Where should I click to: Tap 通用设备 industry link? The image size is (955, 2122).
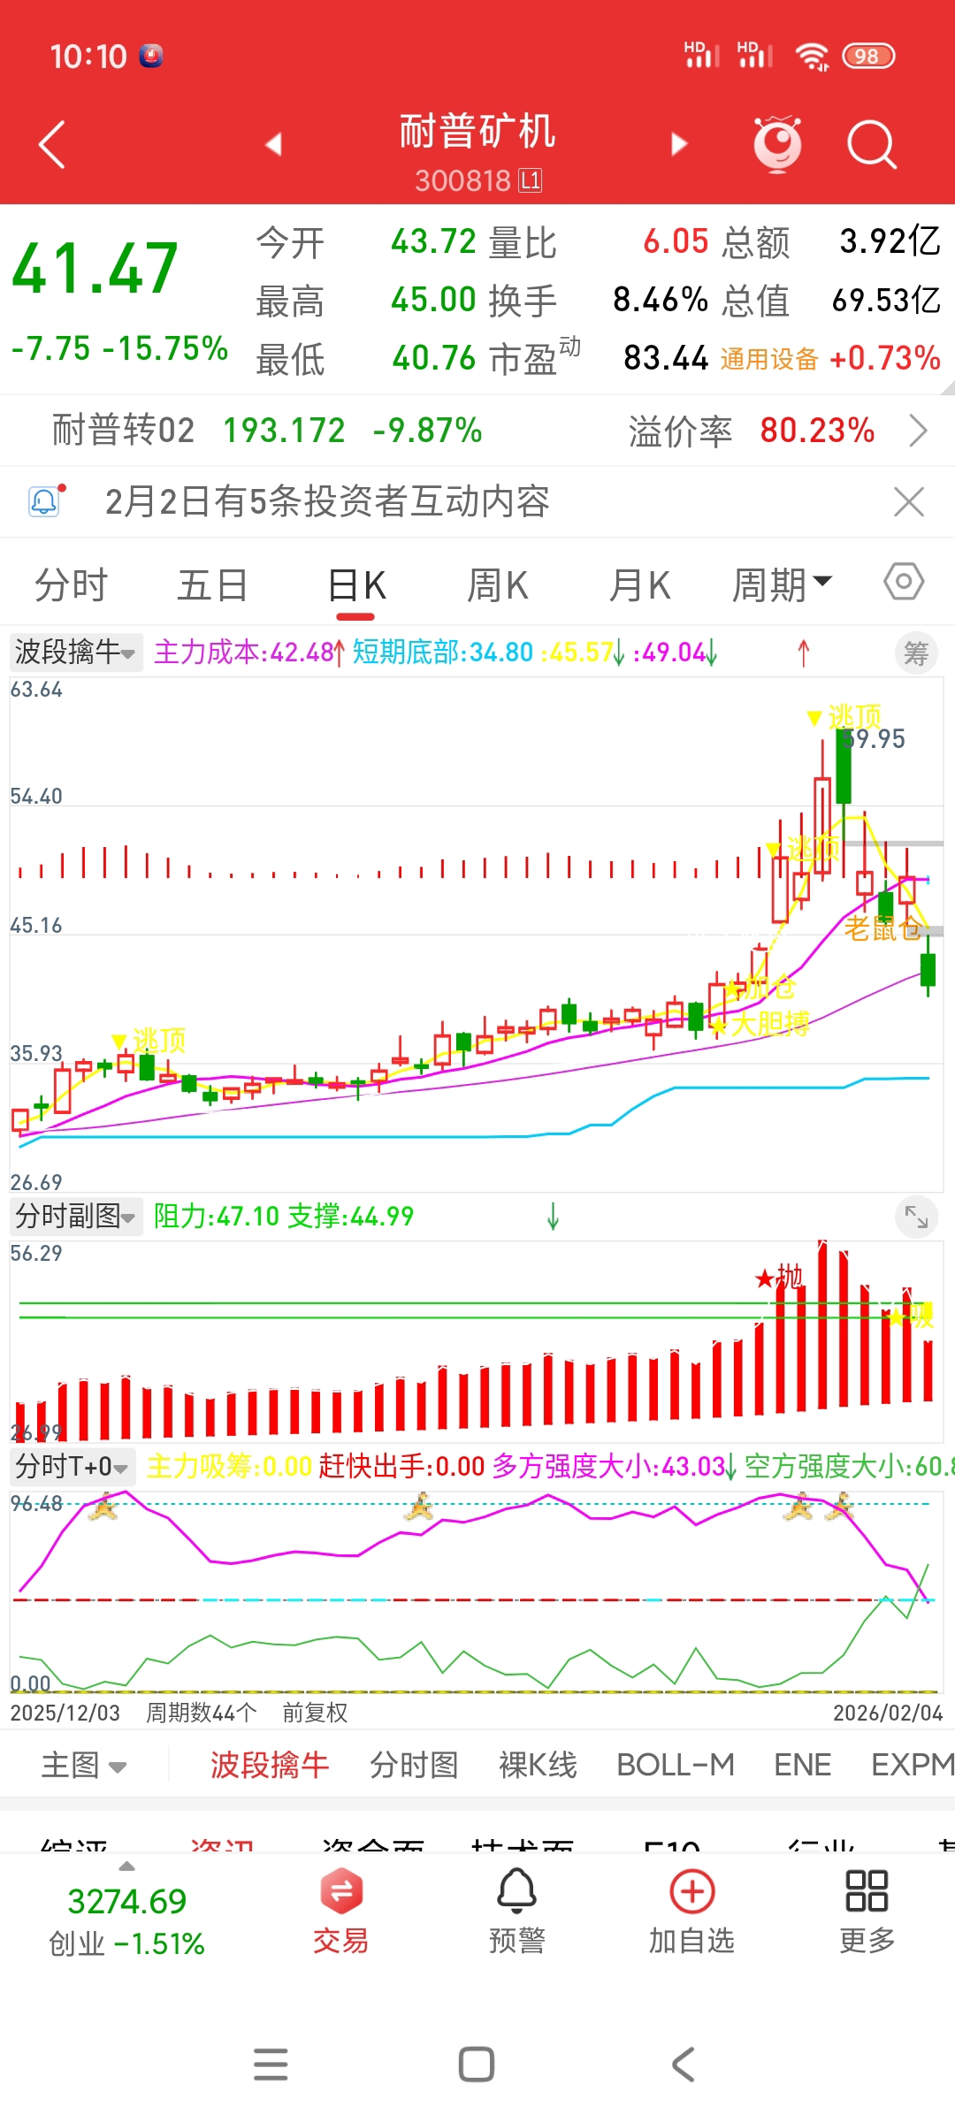(x=769, y=359)
